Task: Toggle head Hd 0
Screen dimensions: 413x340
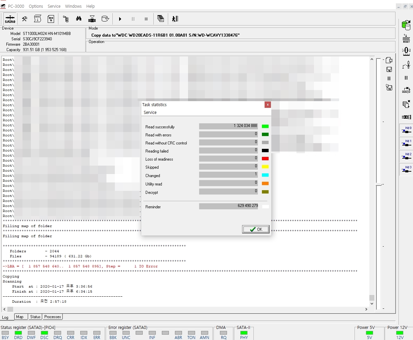Action: click(406, 130)
